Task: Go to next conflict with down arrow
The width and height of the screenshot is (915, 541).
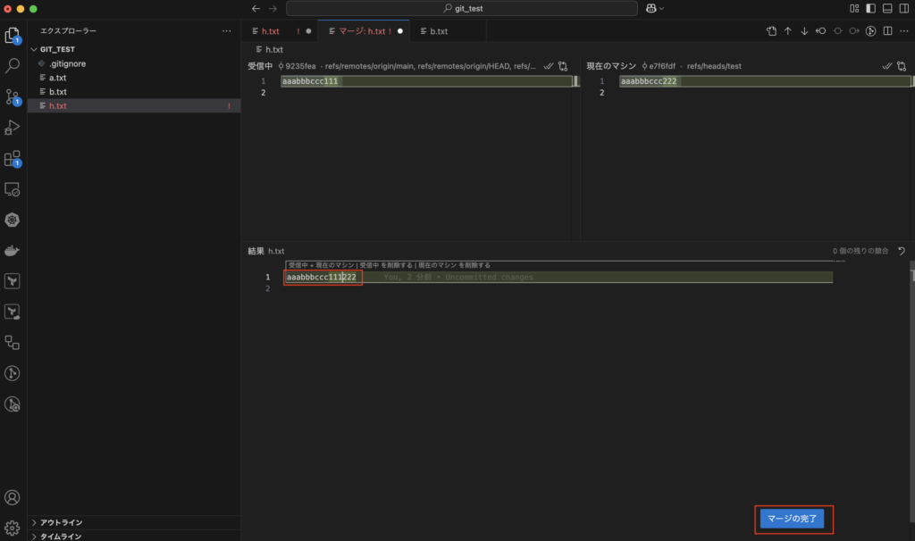Action: coord(804,31)
